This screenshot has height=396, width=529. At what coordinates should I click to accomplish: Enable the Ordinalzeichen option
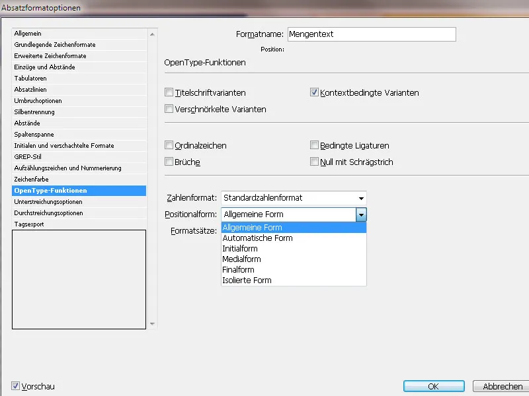coord(169,146)
